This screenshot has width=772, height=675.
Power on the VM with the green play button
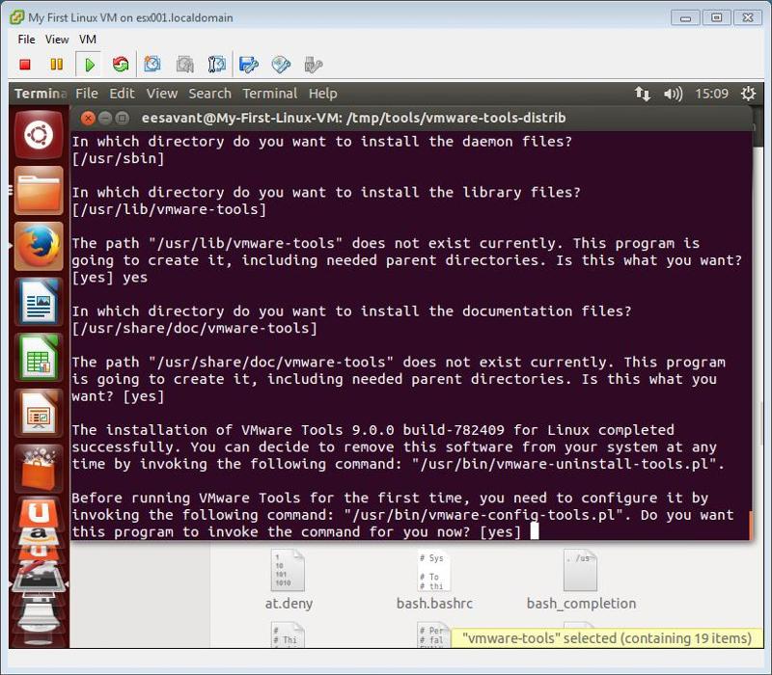click(x=89, y=65)
